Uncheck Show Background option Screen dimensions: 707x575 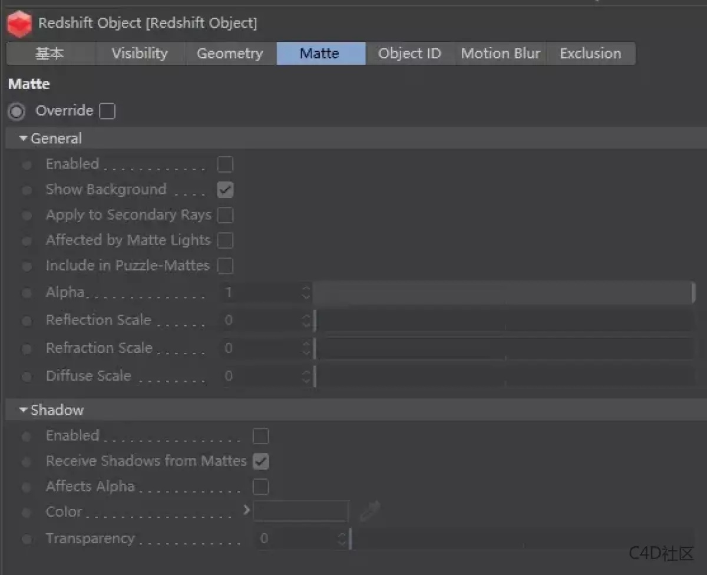click(225, 190)
